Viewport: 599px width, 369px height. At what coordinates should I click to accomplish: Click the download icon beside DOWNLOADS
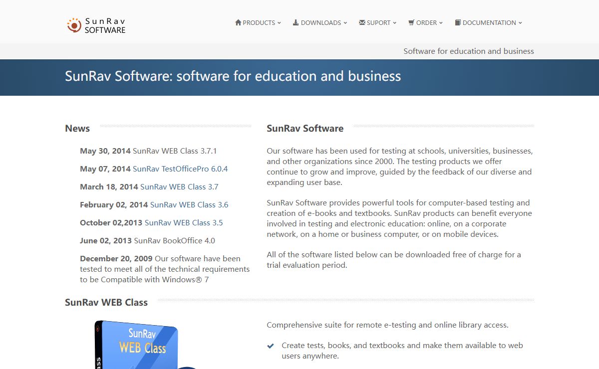(296, 22)
